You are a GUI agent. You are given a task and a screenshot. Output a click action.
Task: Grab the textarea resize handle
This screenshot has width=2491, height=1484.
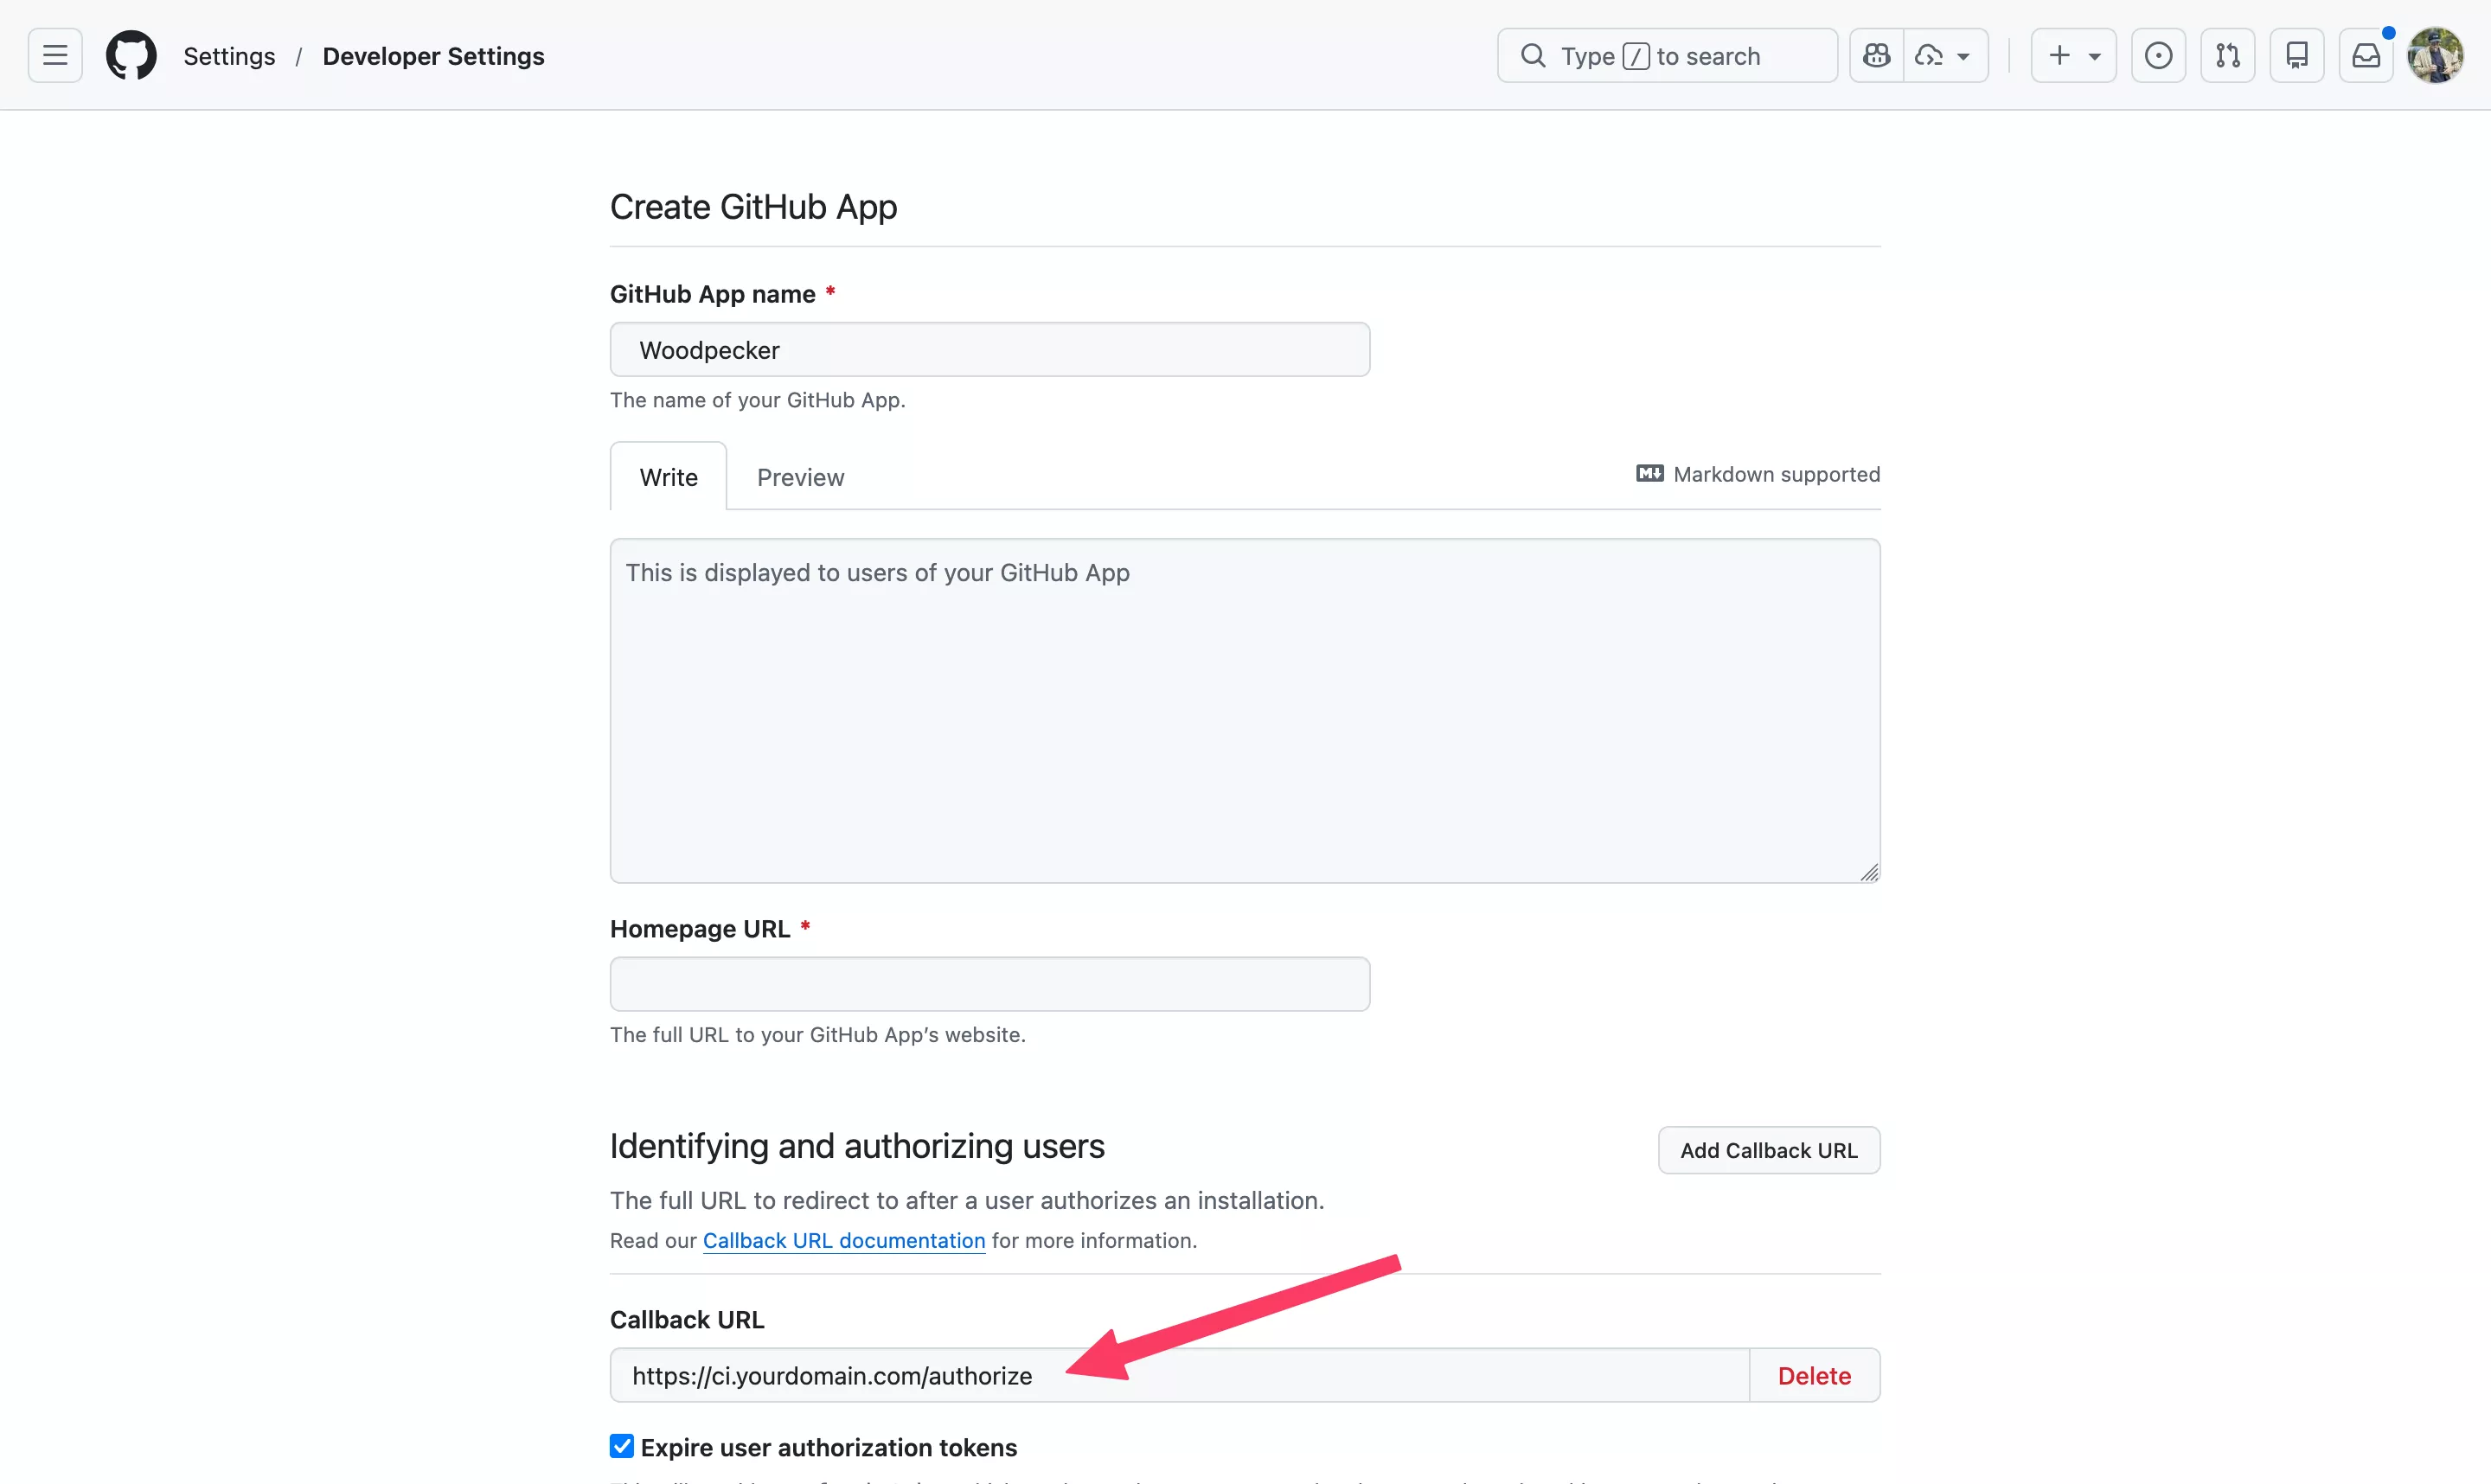pos(1868,872)
